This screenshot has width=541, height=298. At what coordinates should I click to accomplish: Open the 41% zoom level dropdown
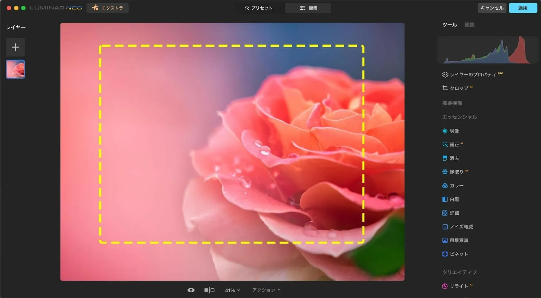point(232,290)
